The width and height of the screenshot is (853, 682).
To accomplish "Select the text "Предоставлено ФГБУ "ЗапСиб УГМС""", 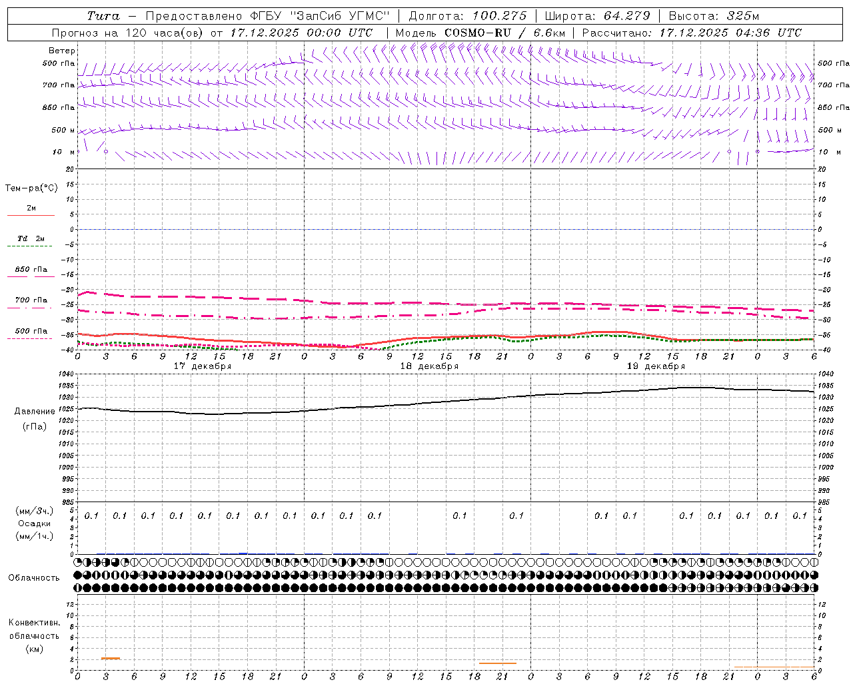I will [x=267, y=16].
